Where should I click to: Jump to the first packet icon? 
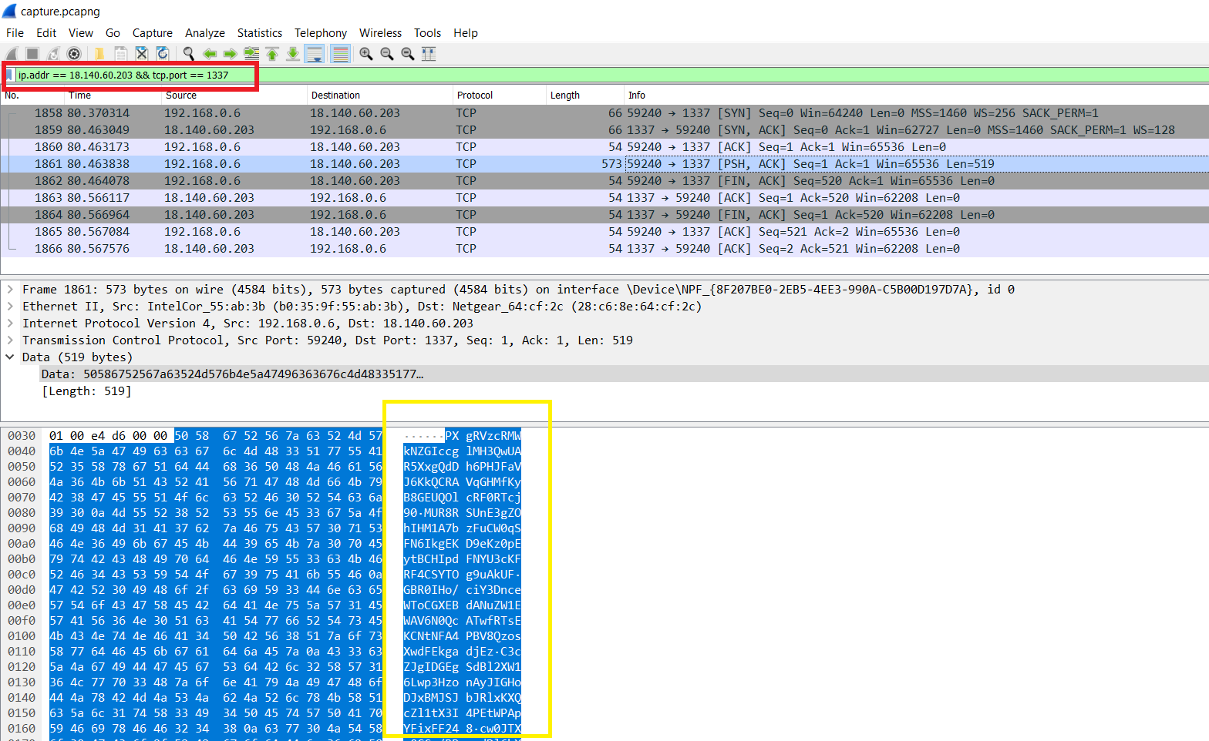point(272,54)
